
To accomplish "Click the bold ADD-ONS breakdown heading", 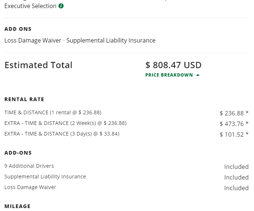I will pyautogui.click(x=18, y=153).
